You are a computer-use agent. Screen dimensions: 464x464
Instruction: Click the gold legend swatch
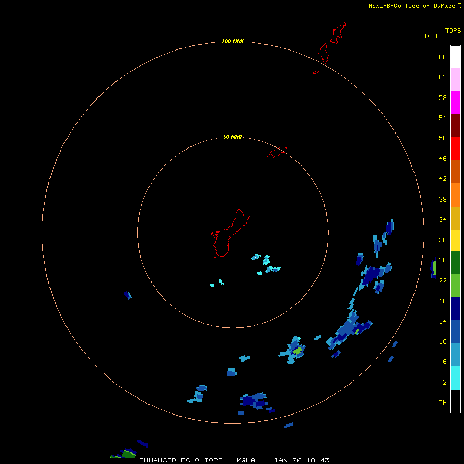coord(455,219)
